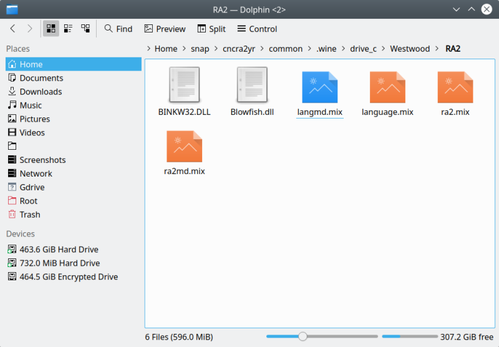This screenshot has width=499, height=347.
Task: Select the langmd.mix file icon
Action: click(x=320, y=87)
